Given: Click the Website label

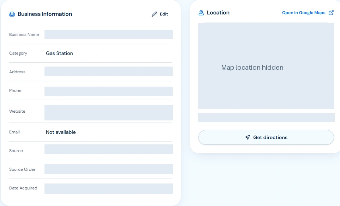Looking at the screenshot, I should tap(17, 111).
